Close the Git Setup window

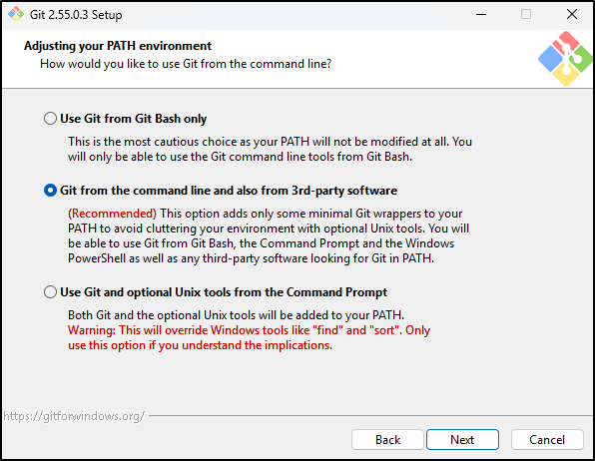[571, 14]
